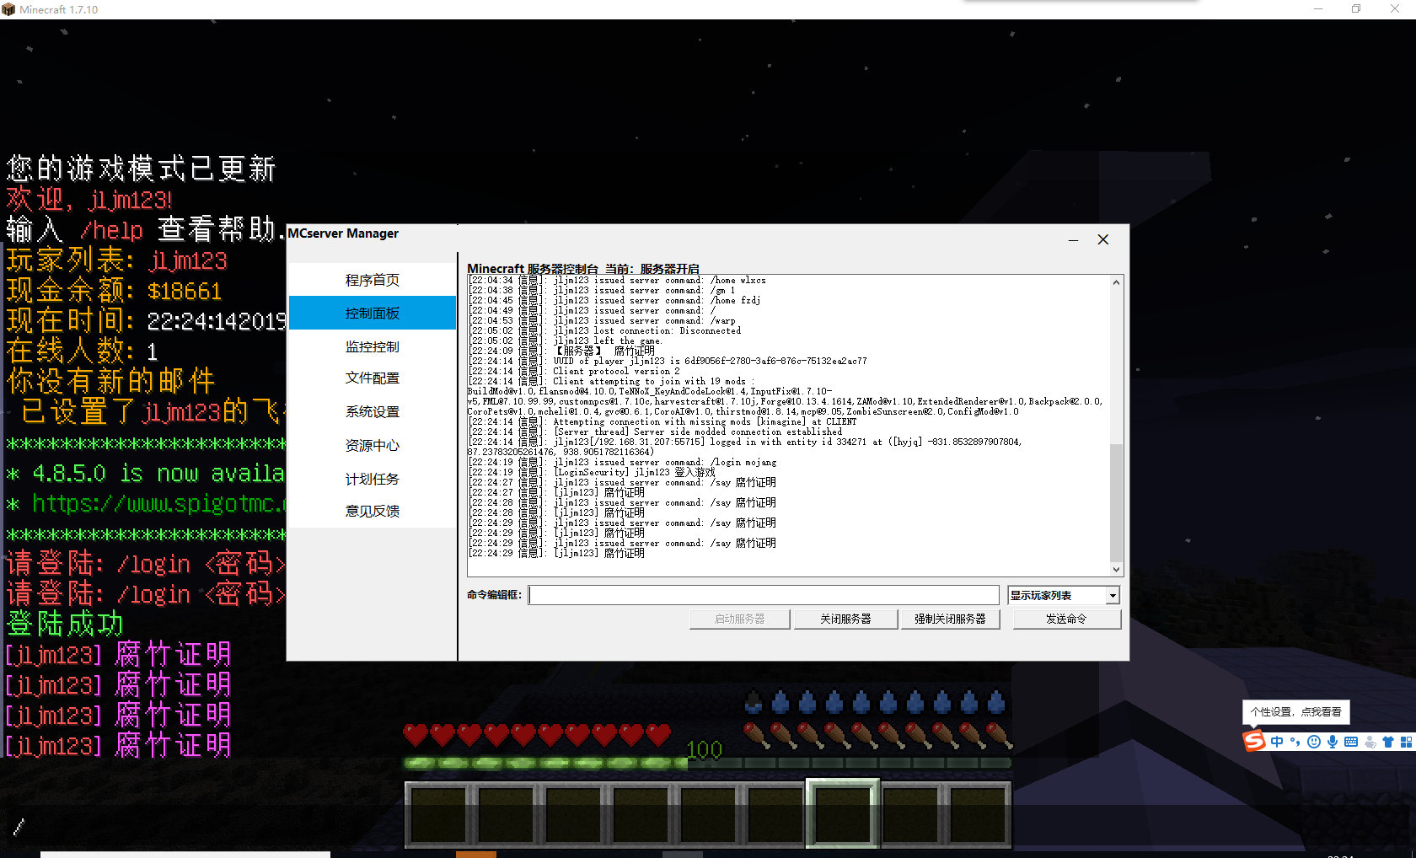Focus the 命令编辑框 command input field
Viewport: 1416px width, 858px height.
pyautogui.click(x=764, y=595)
